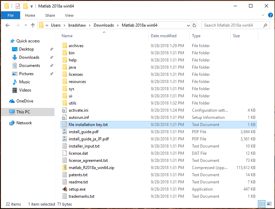Click Downloads in the address bar breadcrumb
The height and width of the screenshot is (209, 275).
click(104, 25)
